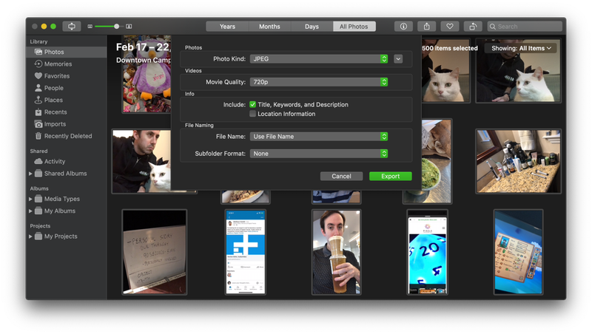Uncheck Title, Keywords, and Description

click(253, 105)
